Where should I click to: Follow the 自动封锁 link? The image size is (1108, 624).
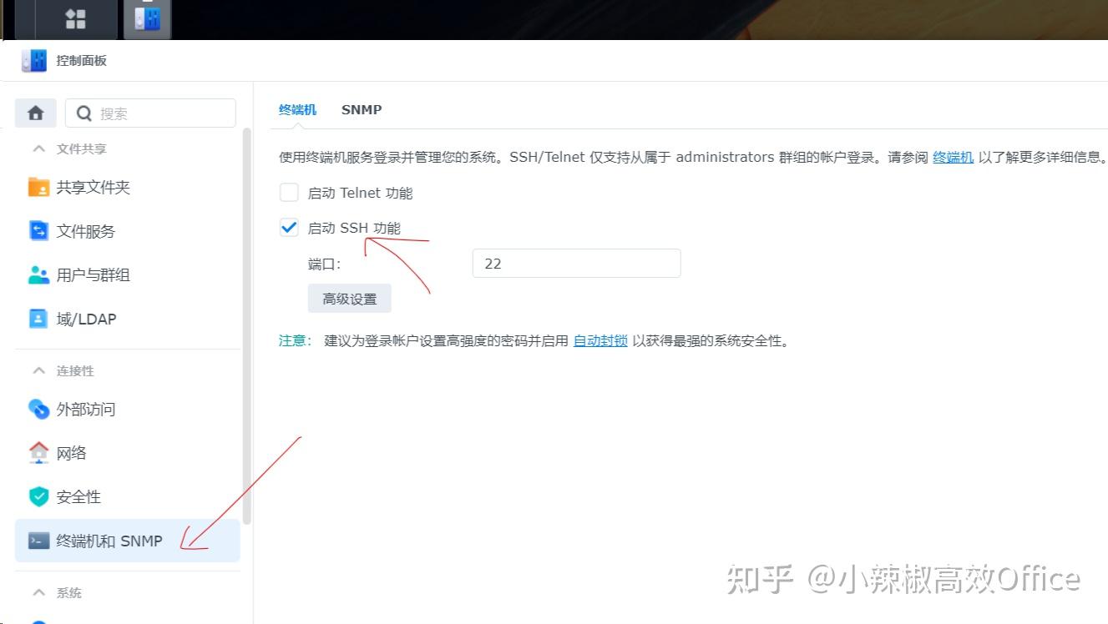(x=600, y=340)
